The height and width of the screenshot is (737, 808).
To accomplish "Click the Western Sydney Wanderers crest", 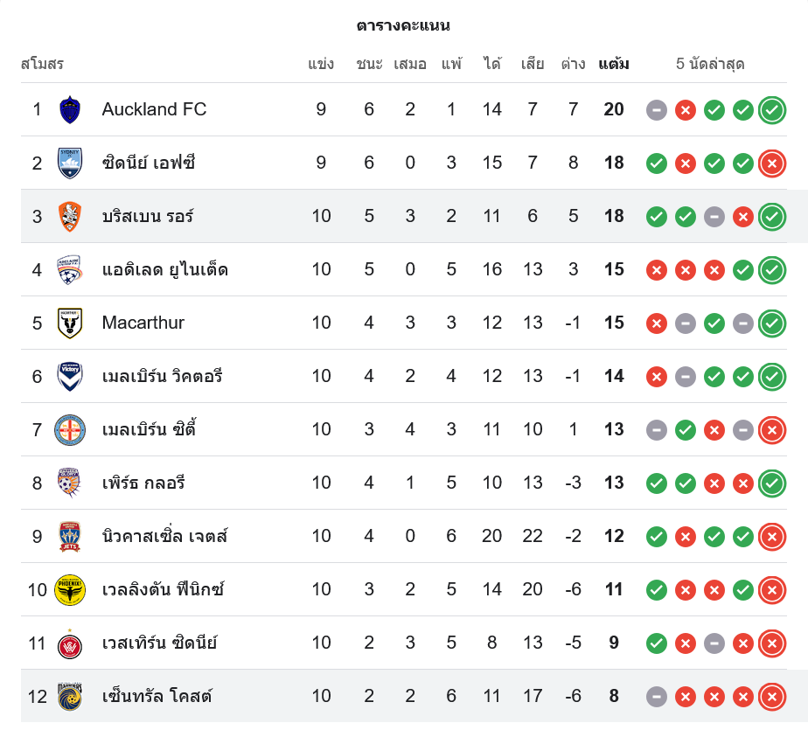I will (x=70, y=643).
